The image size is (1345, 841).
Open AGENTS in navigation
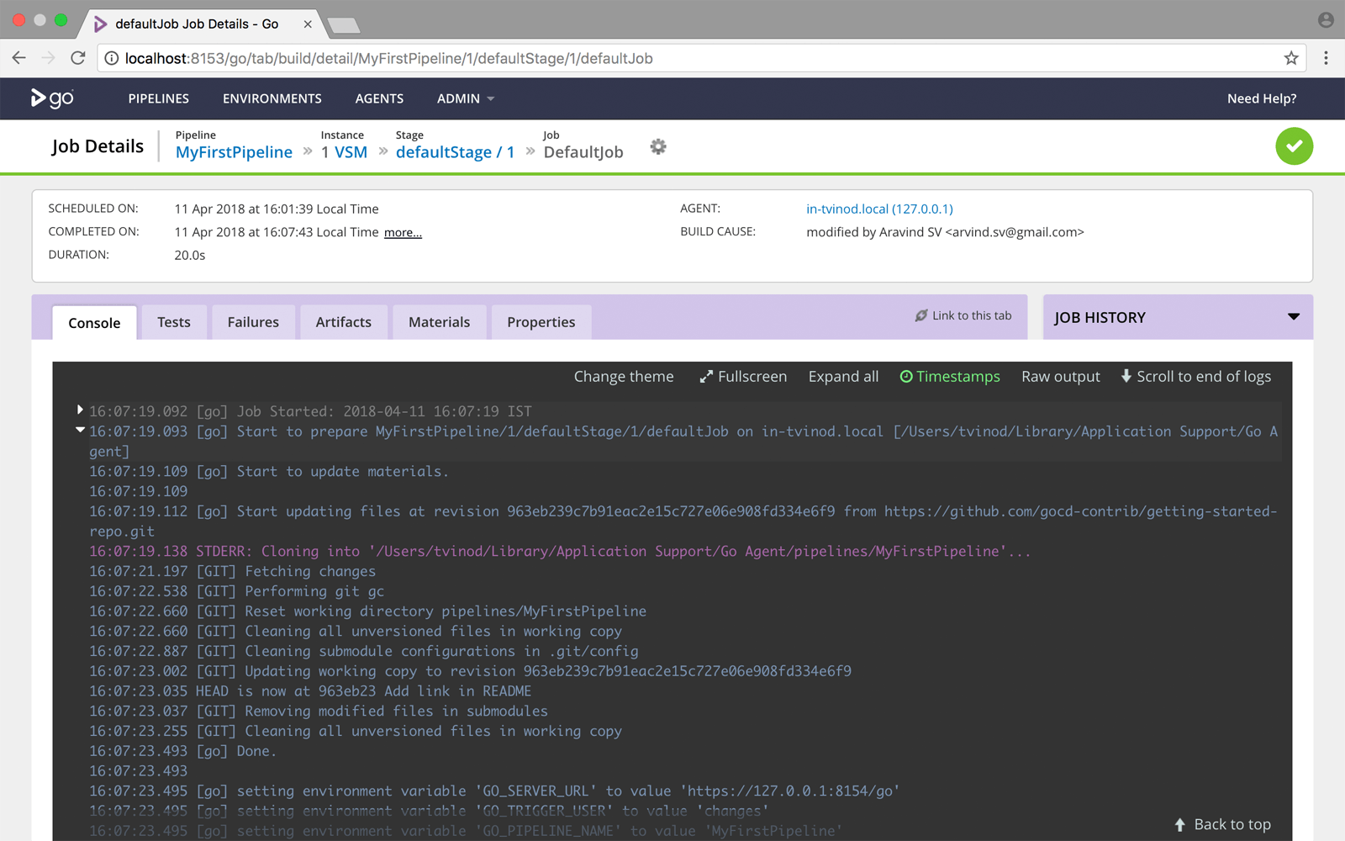pos(379,98)
